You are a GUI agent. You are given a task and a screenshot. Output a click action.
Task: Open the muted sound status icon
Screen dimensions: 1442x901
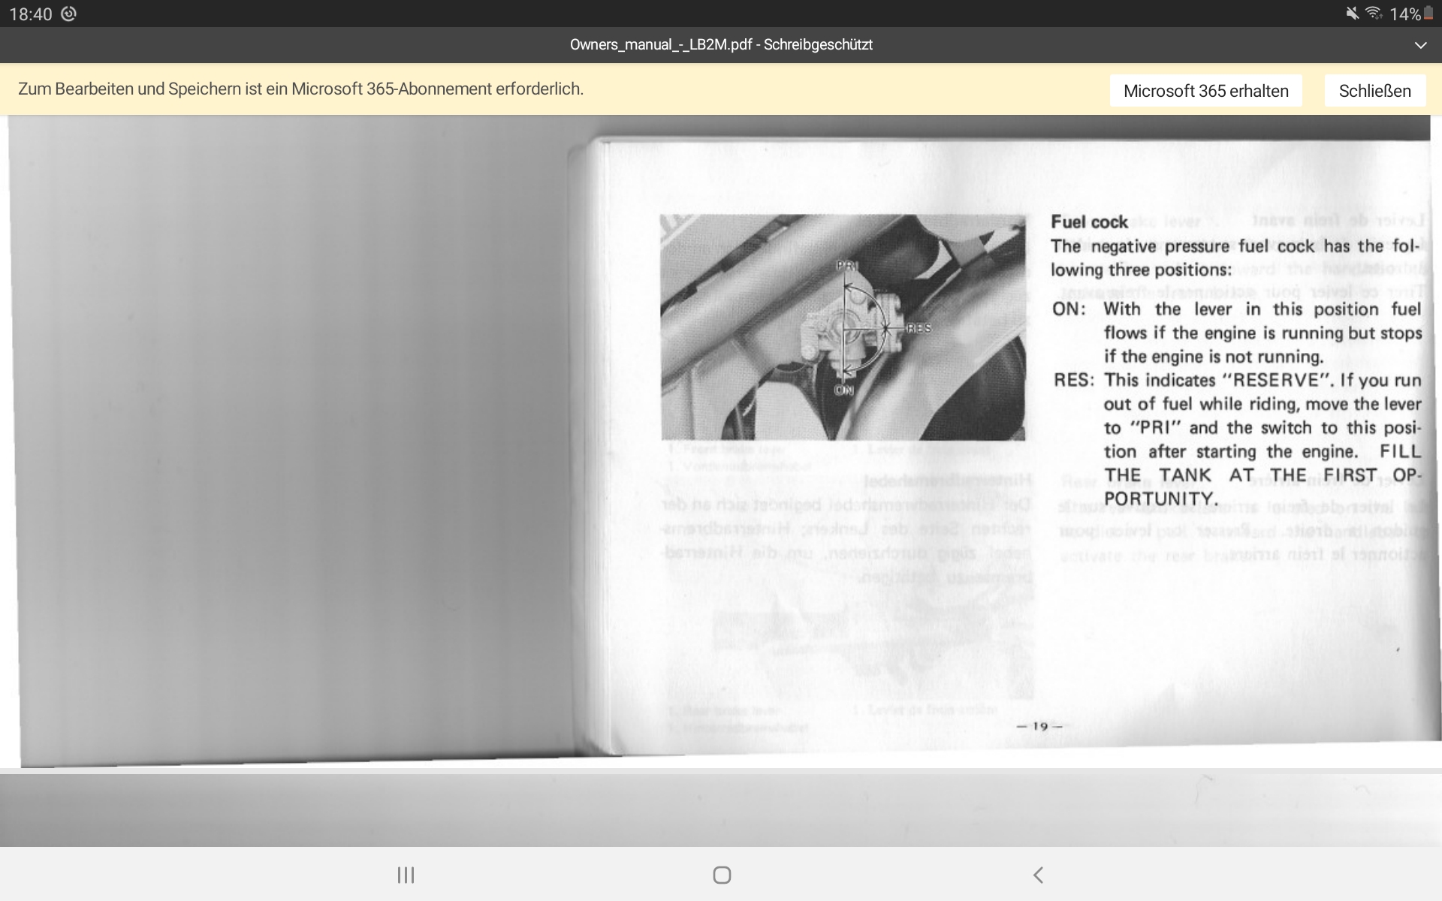[1352, 14]
